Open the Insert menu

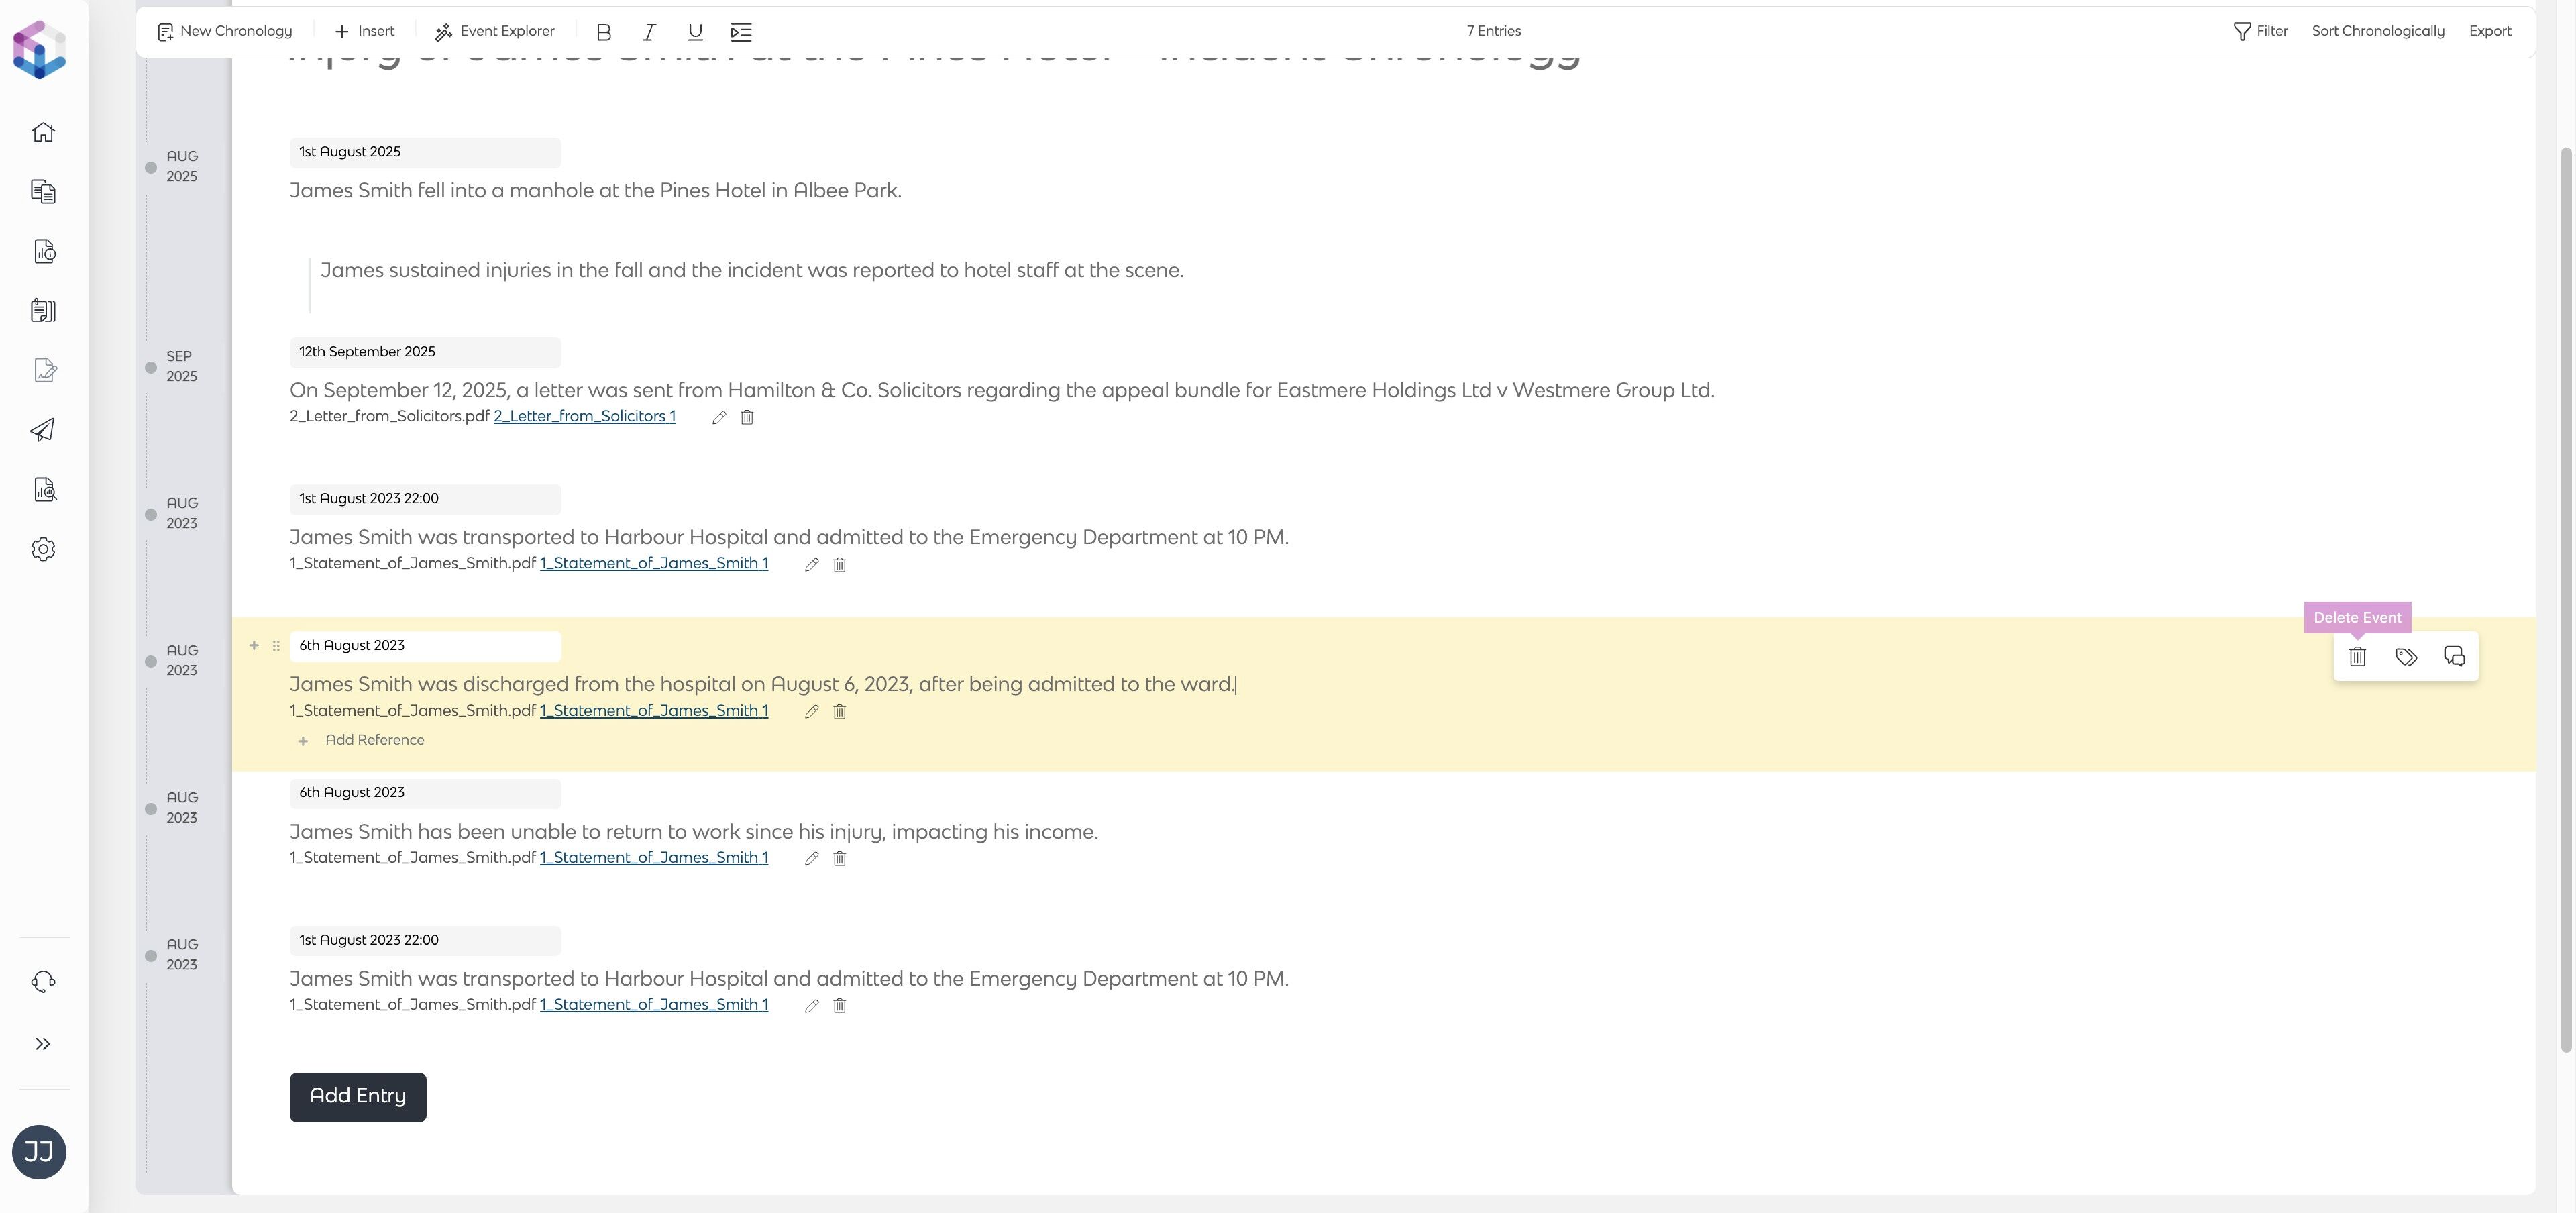[x=364, y=32]
